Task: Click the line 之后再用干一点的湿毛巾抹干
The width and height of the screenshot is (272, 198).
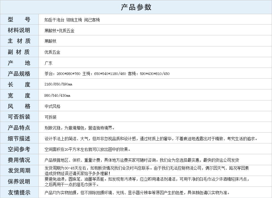Action: [72, 184]
